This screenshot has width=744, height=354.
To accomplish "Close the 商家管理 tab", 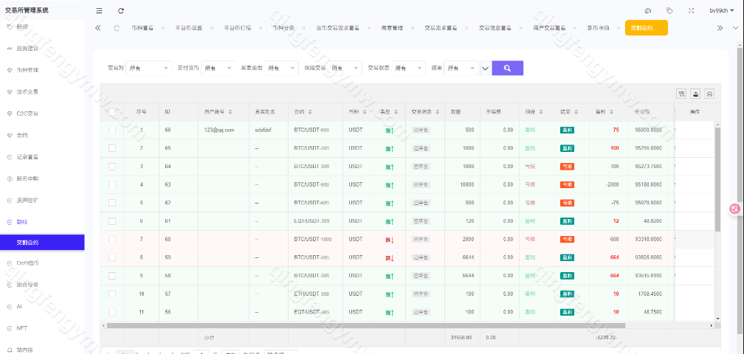I will pyautogui.click(x=413, y=28).
